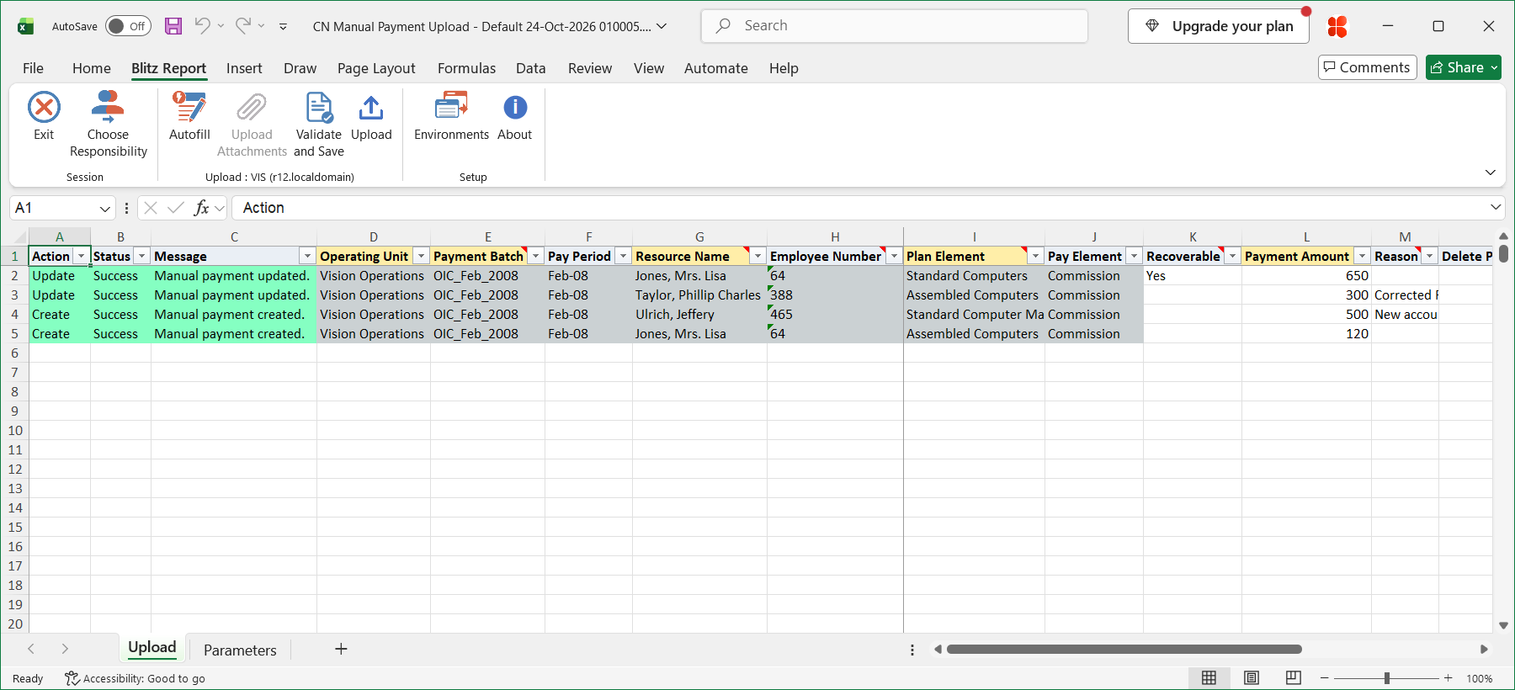Screen dimensions: 1515x690
Task: Click the Comments button
Action: (1367, 67)
